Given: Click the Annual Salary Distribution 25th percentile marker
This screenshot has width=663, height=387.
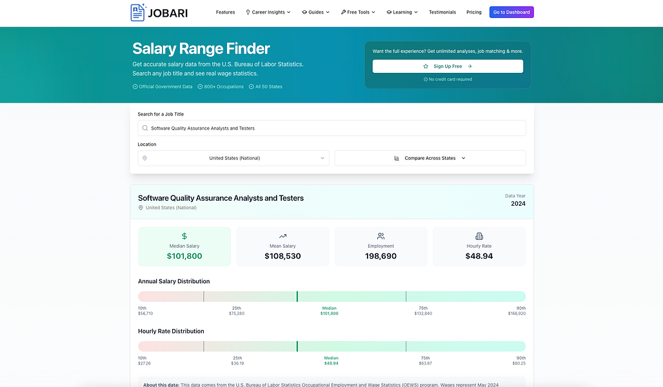Looking at the screenshot, I should (x=204, y=297).
